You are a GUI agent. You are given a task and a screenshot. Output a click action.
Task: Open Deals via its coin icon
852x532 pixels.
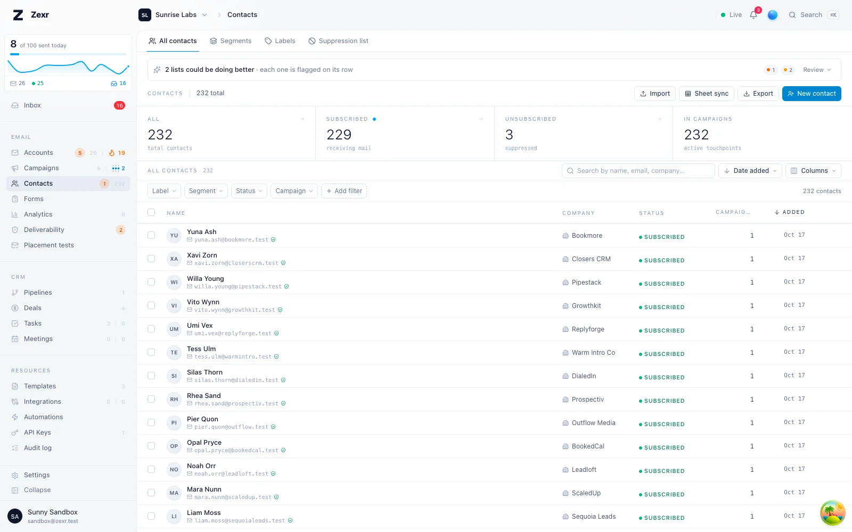point(15,308)
